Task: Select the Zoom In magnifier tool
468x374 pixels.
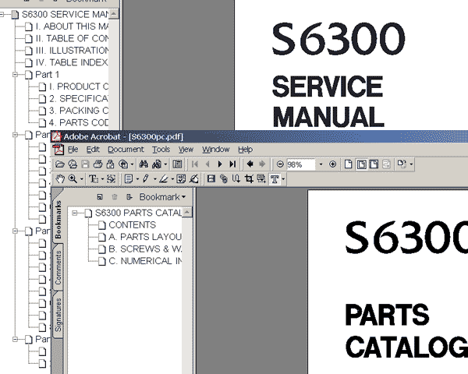Action: click(73, 179)
